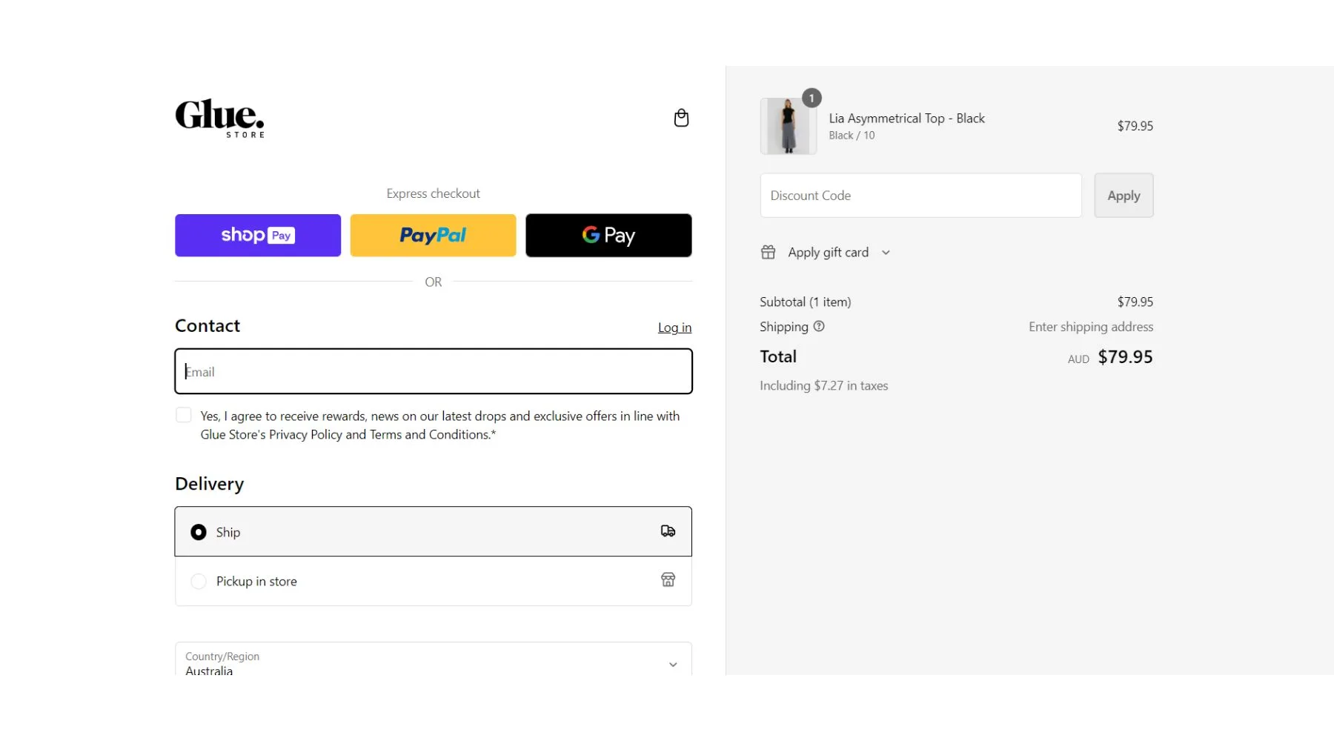This screenshot has width=1334, height=741.
Task: Click the Log in link
Action: point(674,328)
